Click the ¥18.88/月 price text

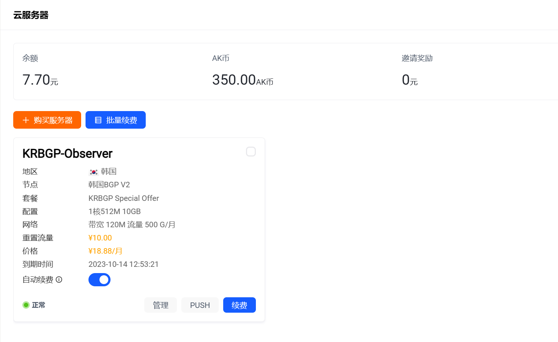pyautogui.click(x=105, y=251)
